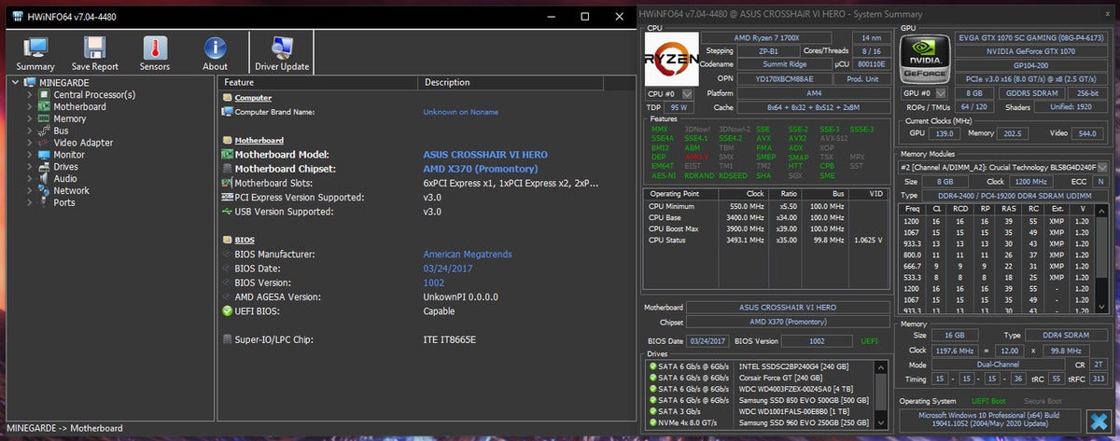
Task: Click the ITE IT8665E Super-IO chip value
Action: point(450,339)
